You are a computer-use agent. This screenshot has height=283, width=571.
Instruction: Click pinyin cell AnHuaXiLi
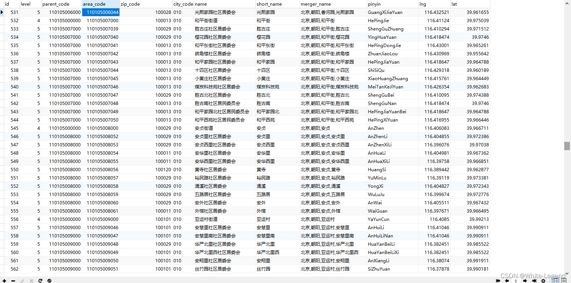(393, 161)
